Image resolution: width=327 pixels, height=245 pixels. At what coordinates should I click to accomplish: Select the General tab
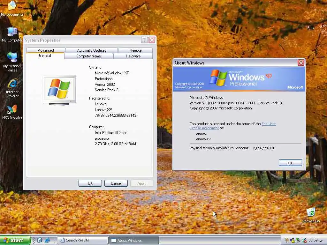click(45, 56)
